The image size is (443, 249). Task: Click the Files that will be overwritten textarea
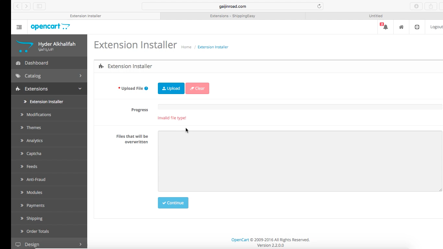pos(300,161)
